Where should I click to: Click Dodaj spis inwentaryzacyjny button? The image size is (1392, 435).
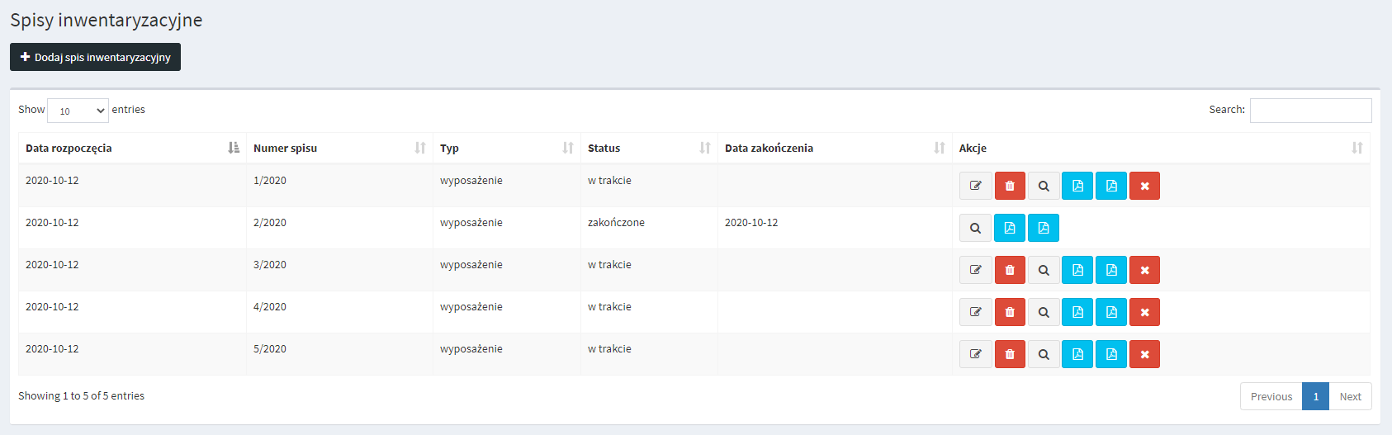[95, 57]
